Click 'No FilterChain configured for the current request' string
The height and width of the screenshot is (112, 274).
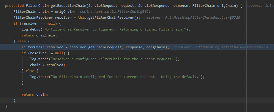pyautogui.click(x=125, y=77)
